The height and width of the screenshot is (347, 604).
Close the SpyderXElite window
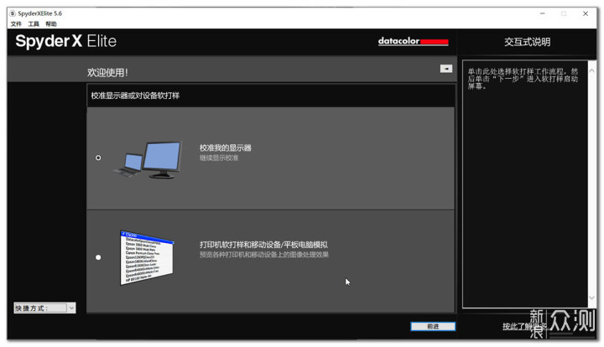coord(586,13)
